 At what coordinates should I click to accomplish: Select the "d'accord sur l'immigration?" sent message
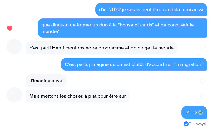pos(134,64)
